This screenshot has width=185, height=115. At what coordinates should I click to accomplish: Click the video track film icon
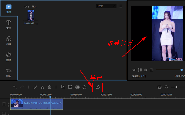[x=4, y=104]
